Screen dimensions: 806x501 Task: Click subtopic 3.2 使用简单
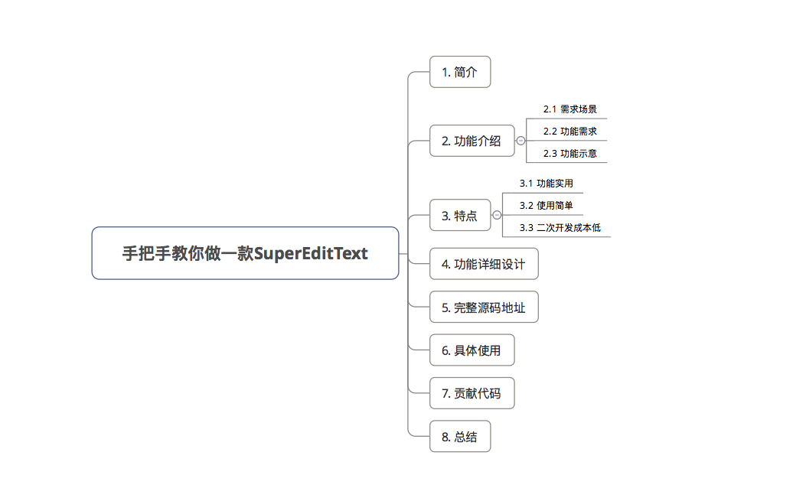546,206
